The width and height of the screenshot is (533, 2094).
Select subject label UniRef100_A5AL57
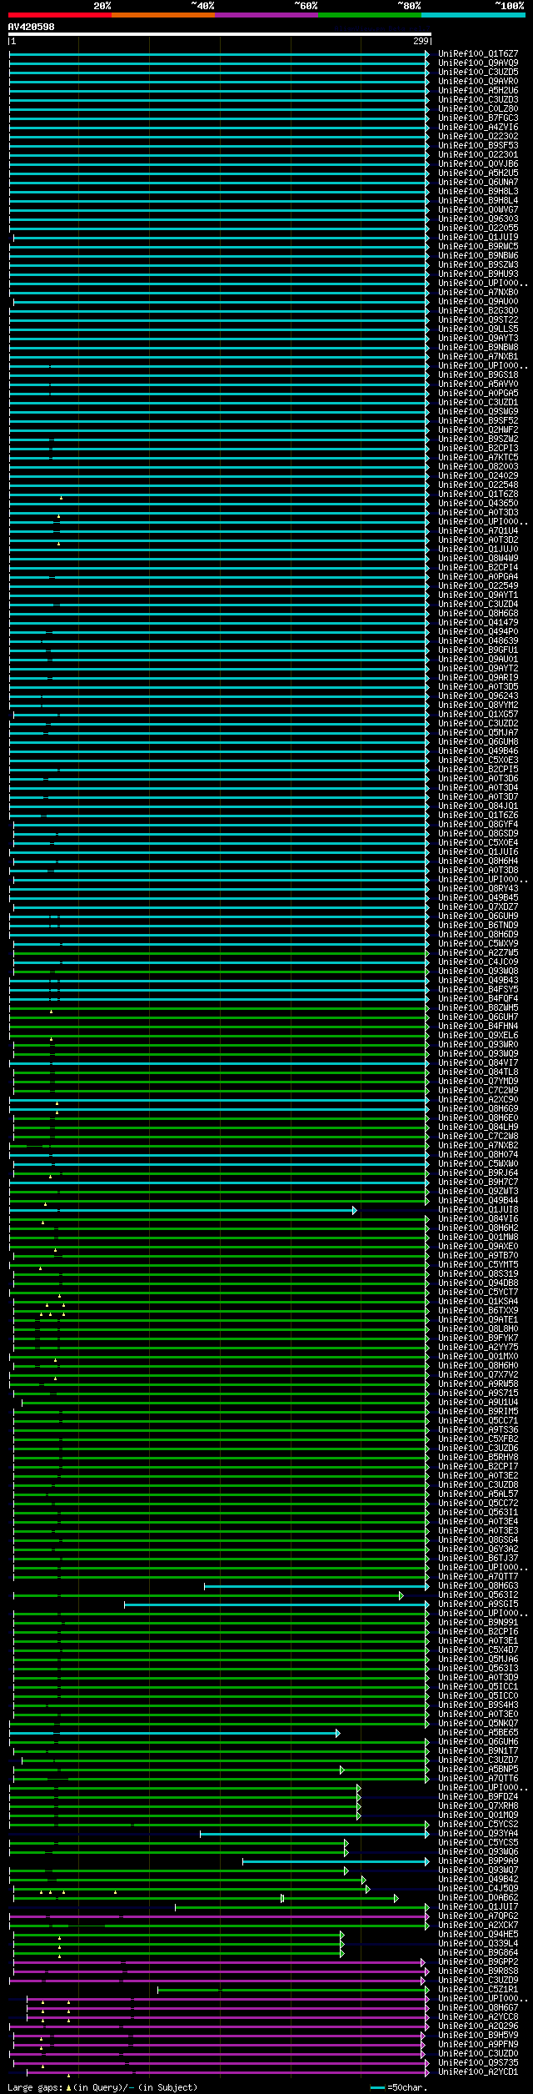[x=478, y=1494]
